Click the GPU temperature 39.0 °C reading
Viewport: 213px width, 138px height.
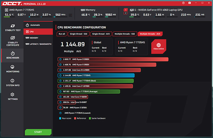pos(135,15)
